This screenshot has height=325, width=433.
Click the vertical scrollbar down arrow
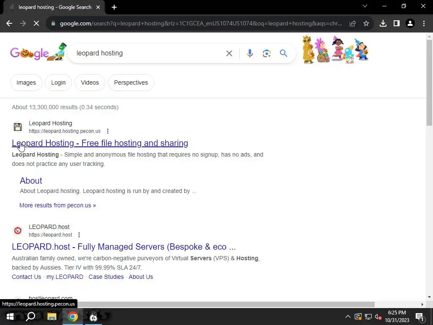tap(429, 297)
